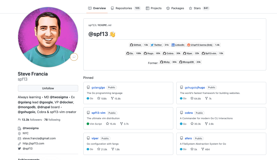Click the golang/go fork count 15.8k
This screenshot has width=277, height=160.
(116, 99)
